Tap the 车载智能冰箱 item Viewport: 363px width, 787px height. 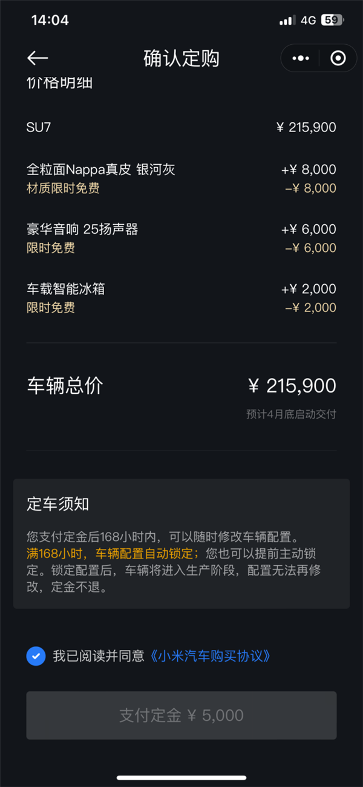click(x=66, y=288)
